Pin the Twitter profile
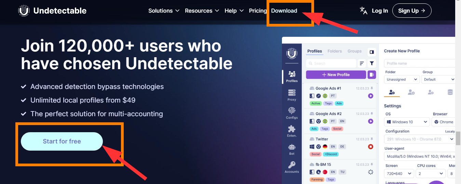This screenshot has width=461, height=184. (x=372, y=139)
